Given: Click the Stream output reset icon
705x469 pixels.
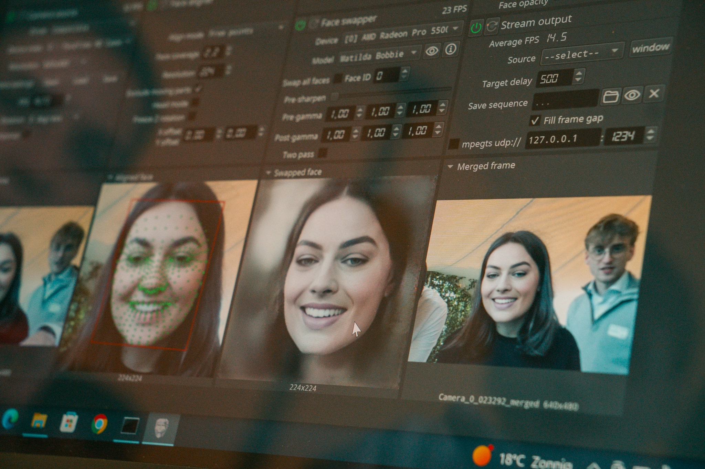Looking at the screenshot, I should 492,27.
